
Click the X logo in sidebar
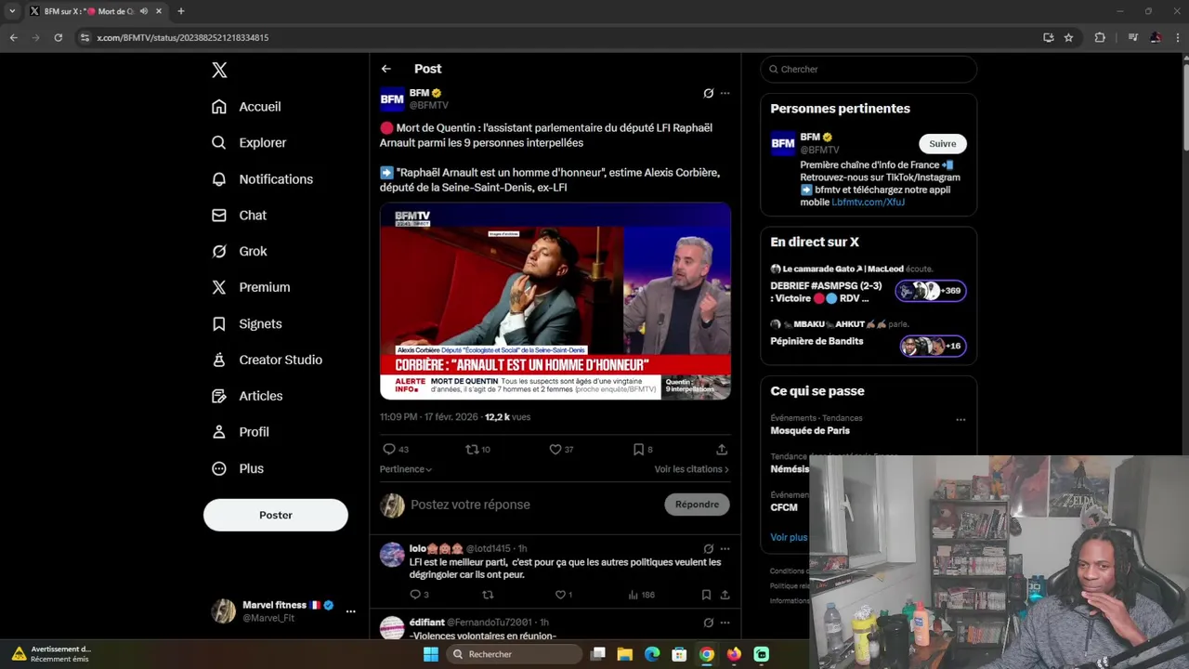219,70
